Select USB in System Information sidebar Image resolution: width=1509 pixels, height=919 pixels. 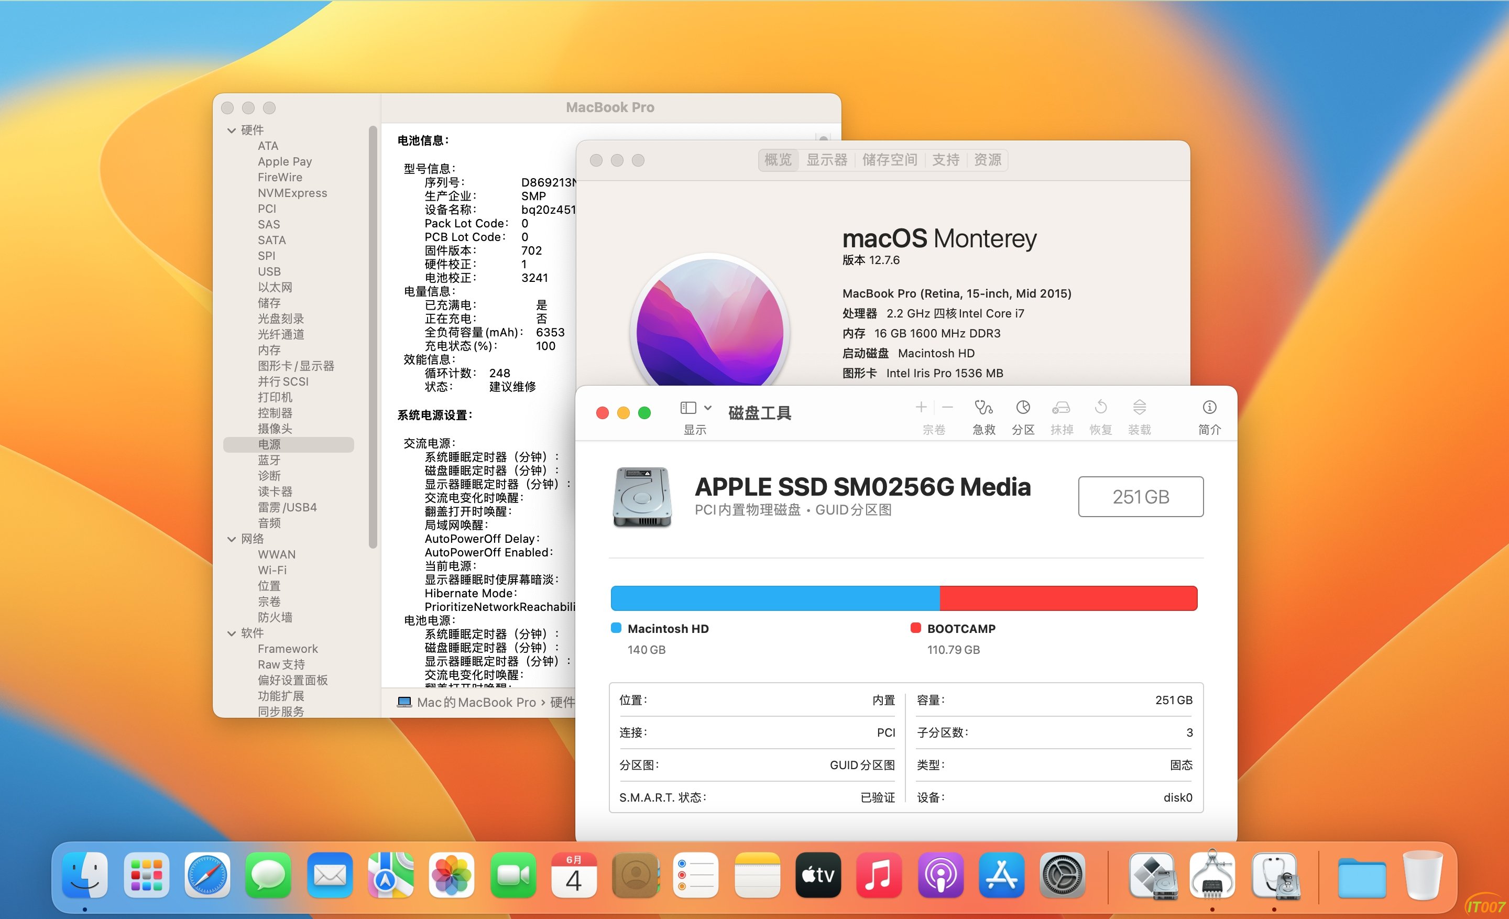[x=269, y=271]
